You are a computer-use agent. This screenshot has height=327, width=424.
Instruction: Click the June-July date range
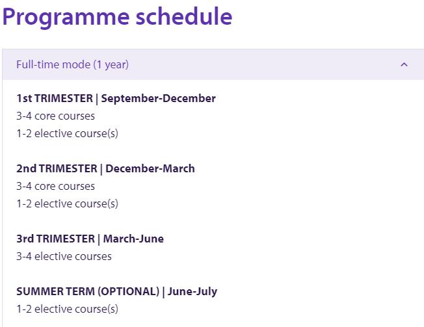coord(192,292)
